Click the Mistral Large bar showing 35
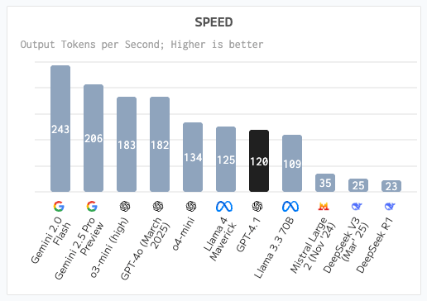The height and width of the screenshot is (301, 427). click(x=325, y=183)
